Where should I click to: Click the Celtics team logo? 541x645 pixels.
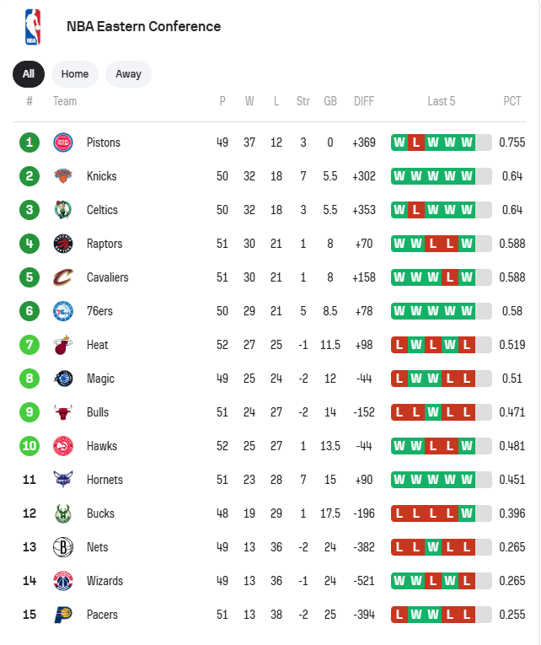point(63,210)
